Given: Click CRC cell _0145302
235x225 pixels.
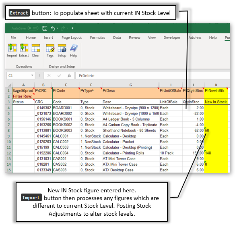Looking at the screenshot, I should 43,108.
